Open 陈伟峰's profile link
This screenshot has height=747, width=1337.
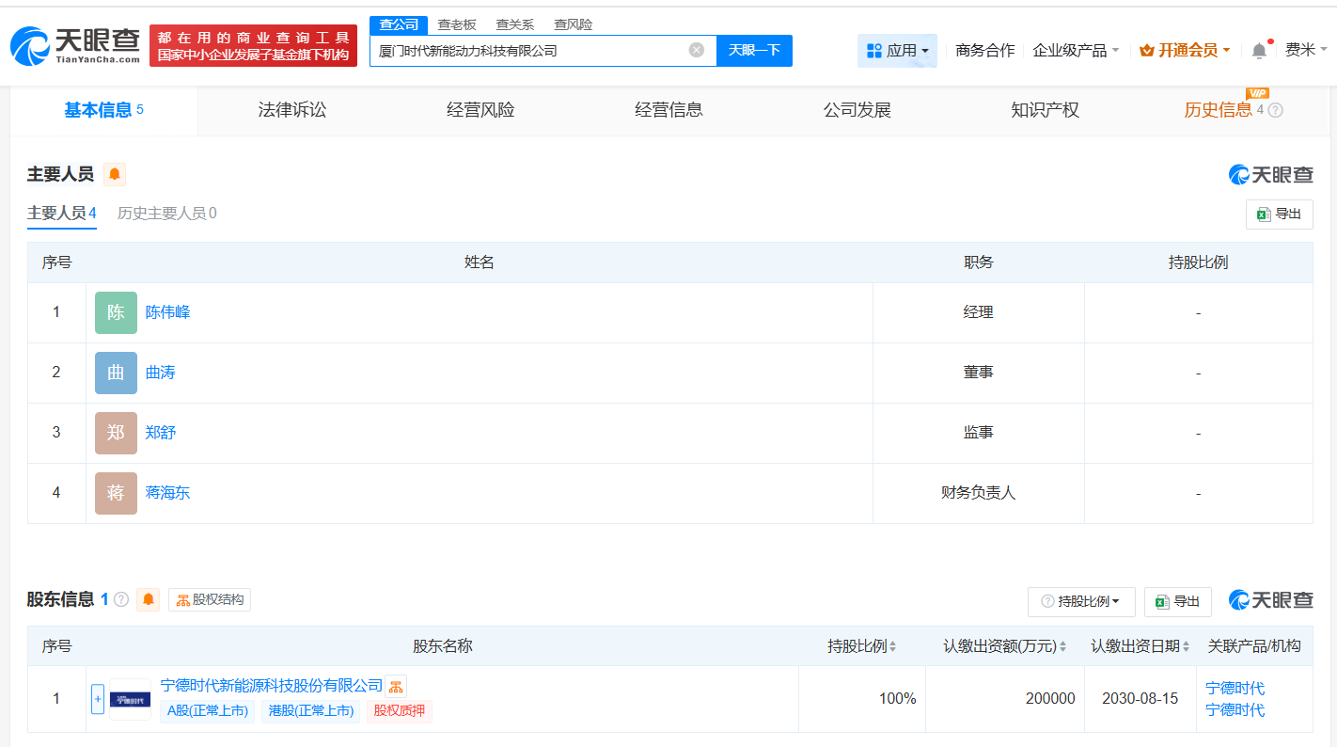(166, 312)
